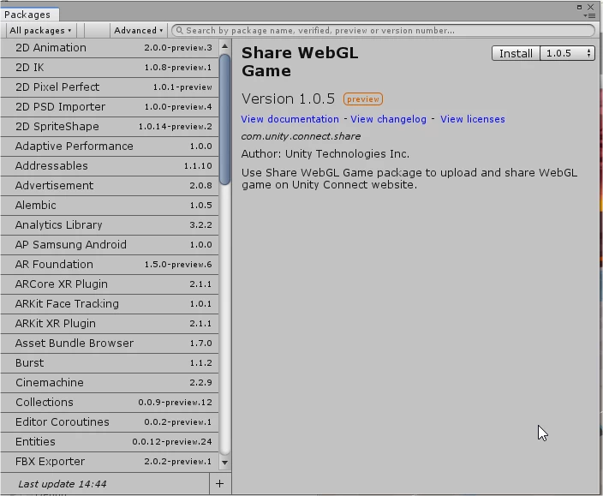The image size is (603, 496).
Task: Open the All packages dropdown
Action: pyautogui.click(x=41, y=30)
